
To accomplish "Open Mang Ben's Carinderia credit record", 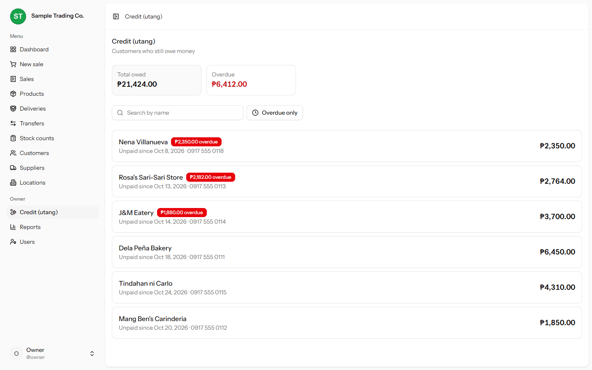I will (347, 323).
